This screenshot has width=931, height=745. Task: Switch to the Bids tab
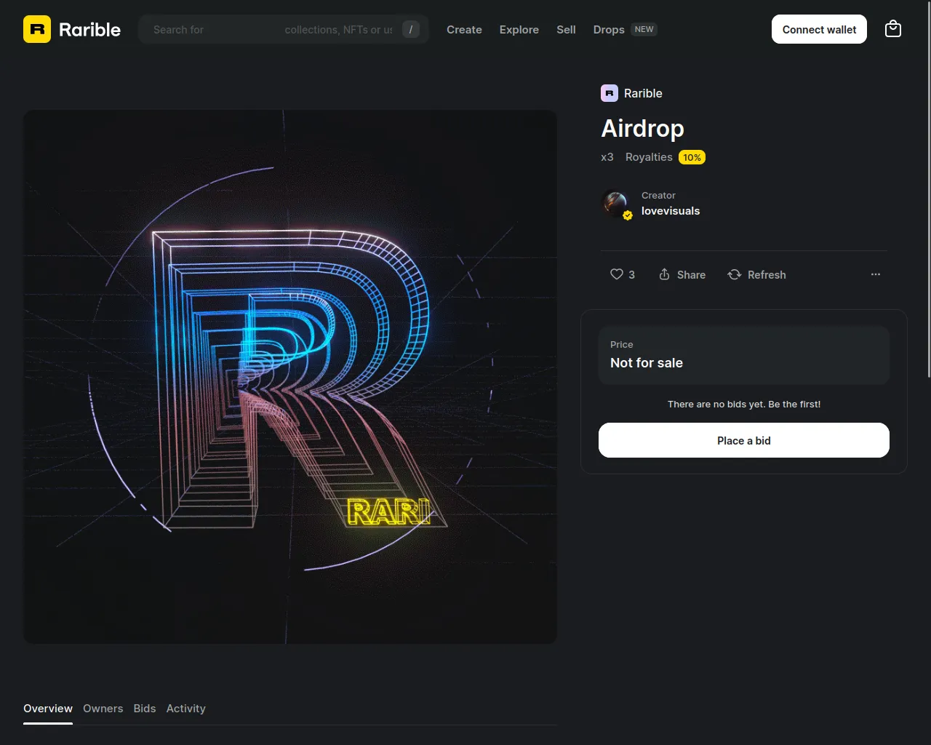coord(145,708)
